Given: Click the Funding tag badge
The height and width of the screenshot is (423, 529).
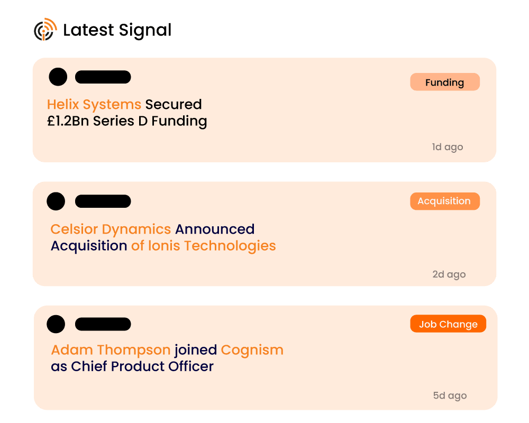Looking at the screenshot, I should 445,82.
